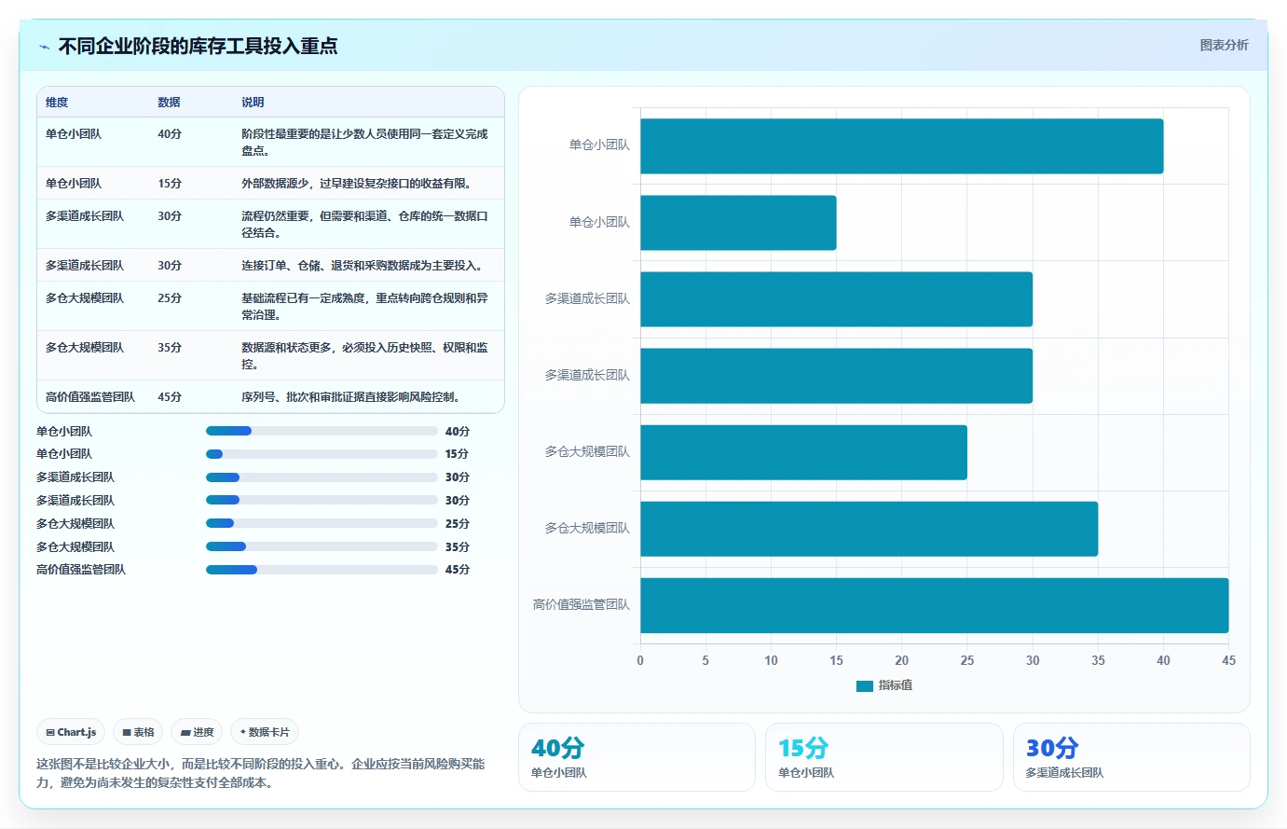This screenshot has height=829, width=1287.
Task: Click description starting 阶段性最重要的是让少数人员
Action: (365, 142)
